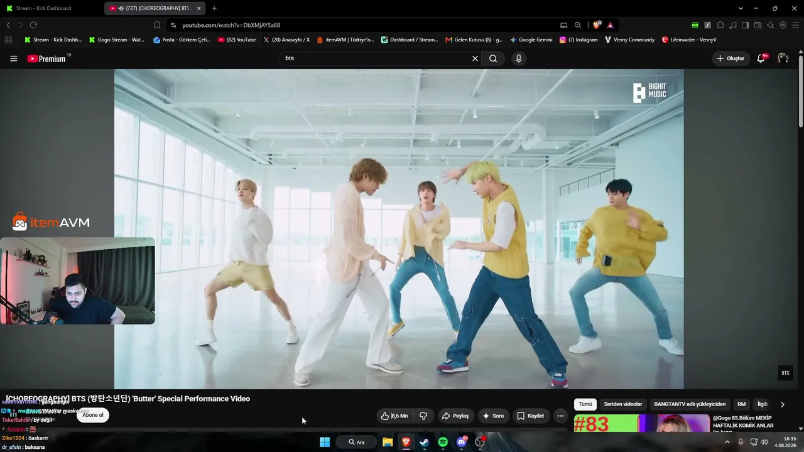Open a new browser tab
The height and width of the screenshot is (452, 804).
214,8
